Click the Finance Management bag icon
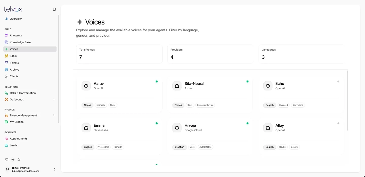The height and width of the screenshot is (177, 365). [x=7, y=115]
